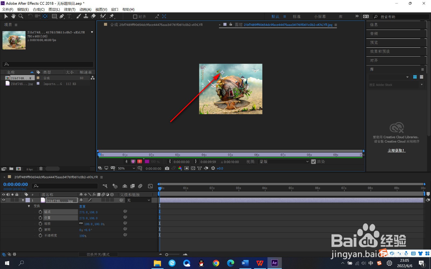Click the purple overlay color swatch in viewer
The height and width of the screenshot is (269, 431).
pyautogui.click(x=147, y=162)
